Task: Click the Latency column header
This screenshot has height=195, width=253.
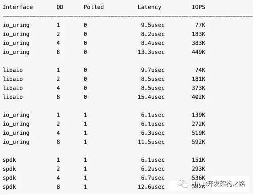Action: (x=149, y=7)
